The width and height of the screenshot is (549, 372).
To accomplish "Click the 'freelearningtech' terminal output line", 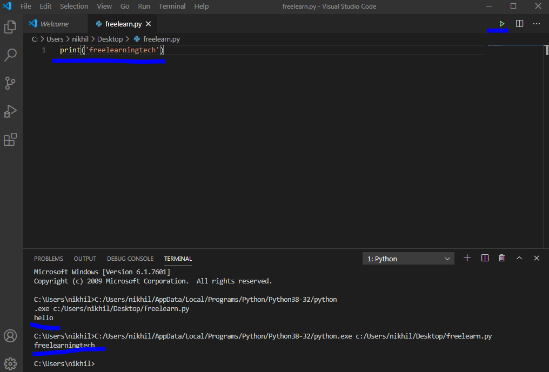I will [64, 345].
